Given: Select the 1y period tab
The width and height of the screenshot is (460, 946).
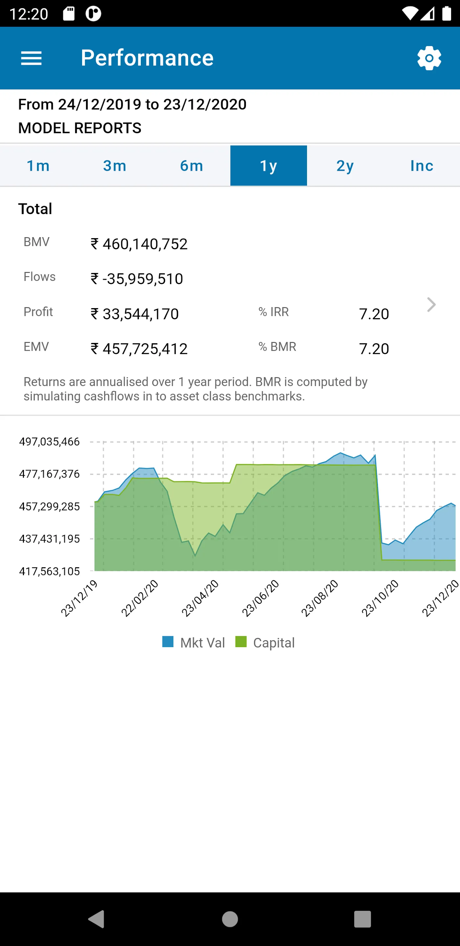Looking at the screenshot, I should point(268,166).
